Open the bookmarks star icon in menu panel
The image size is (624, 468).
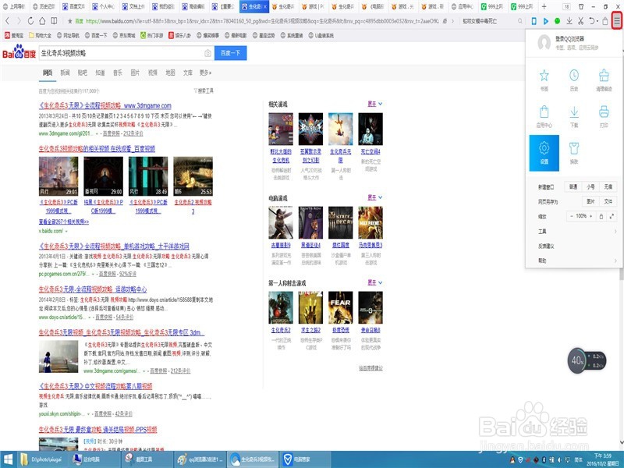544,76
